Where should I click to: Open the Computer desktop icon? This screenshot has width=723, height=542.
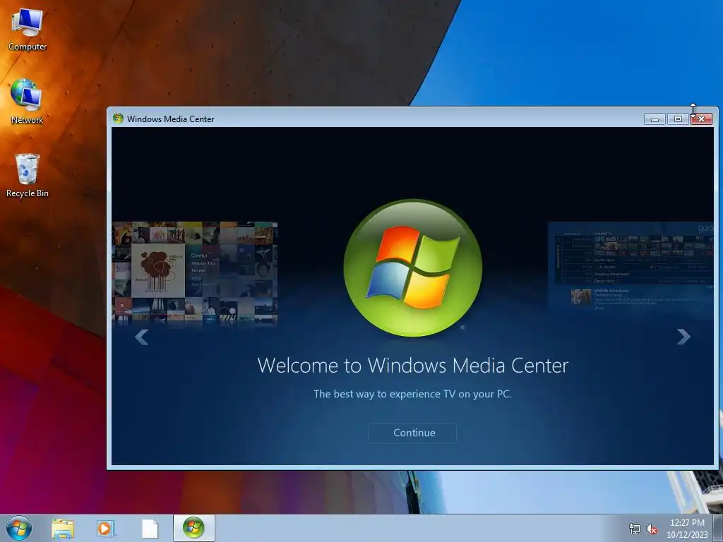[x=28, y=29]
